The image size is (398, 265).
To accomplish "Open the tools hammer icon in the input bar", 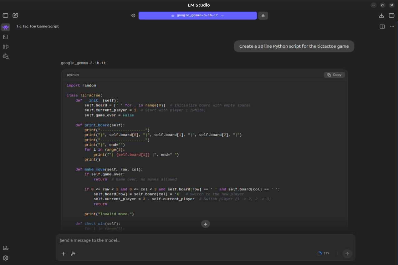I will coord(73,254).
